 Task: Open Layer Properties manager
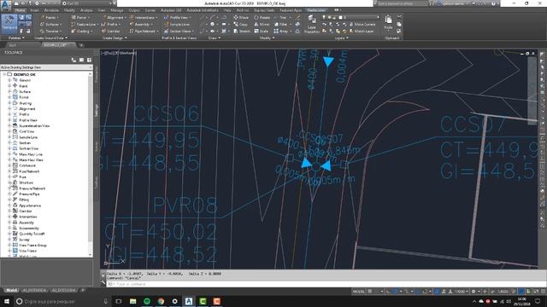[311, 25]
